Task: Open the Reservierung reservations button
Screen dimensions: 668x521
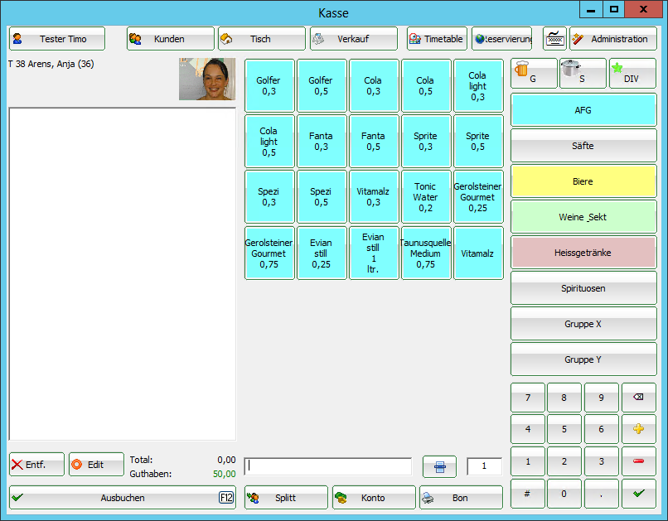Action: tap(502, 39)
